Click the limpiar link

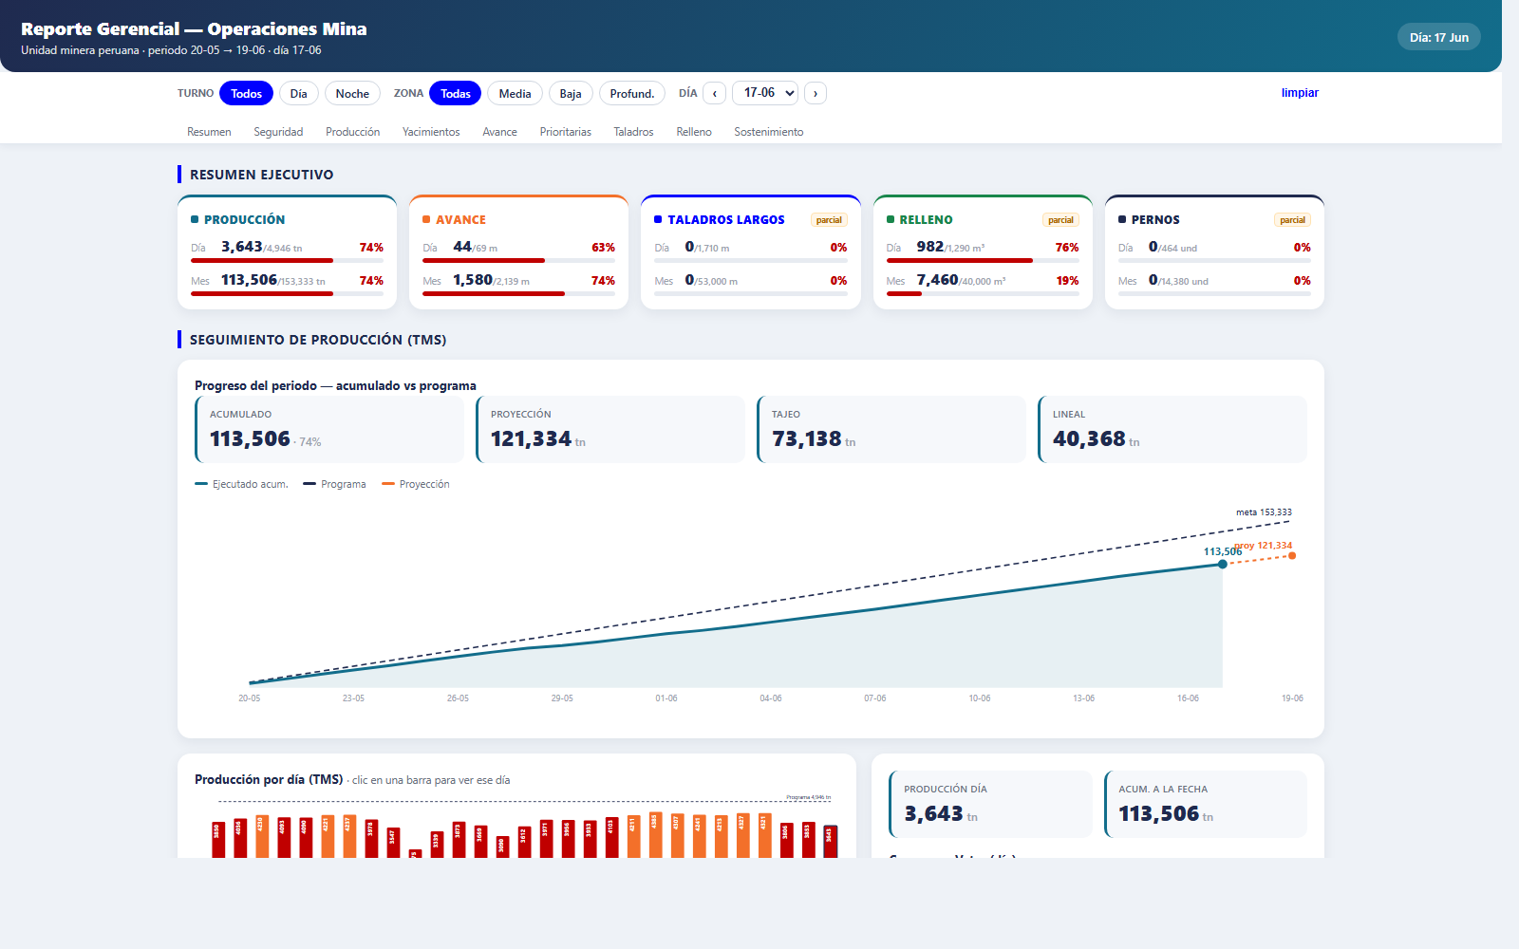click(1300, 93)
